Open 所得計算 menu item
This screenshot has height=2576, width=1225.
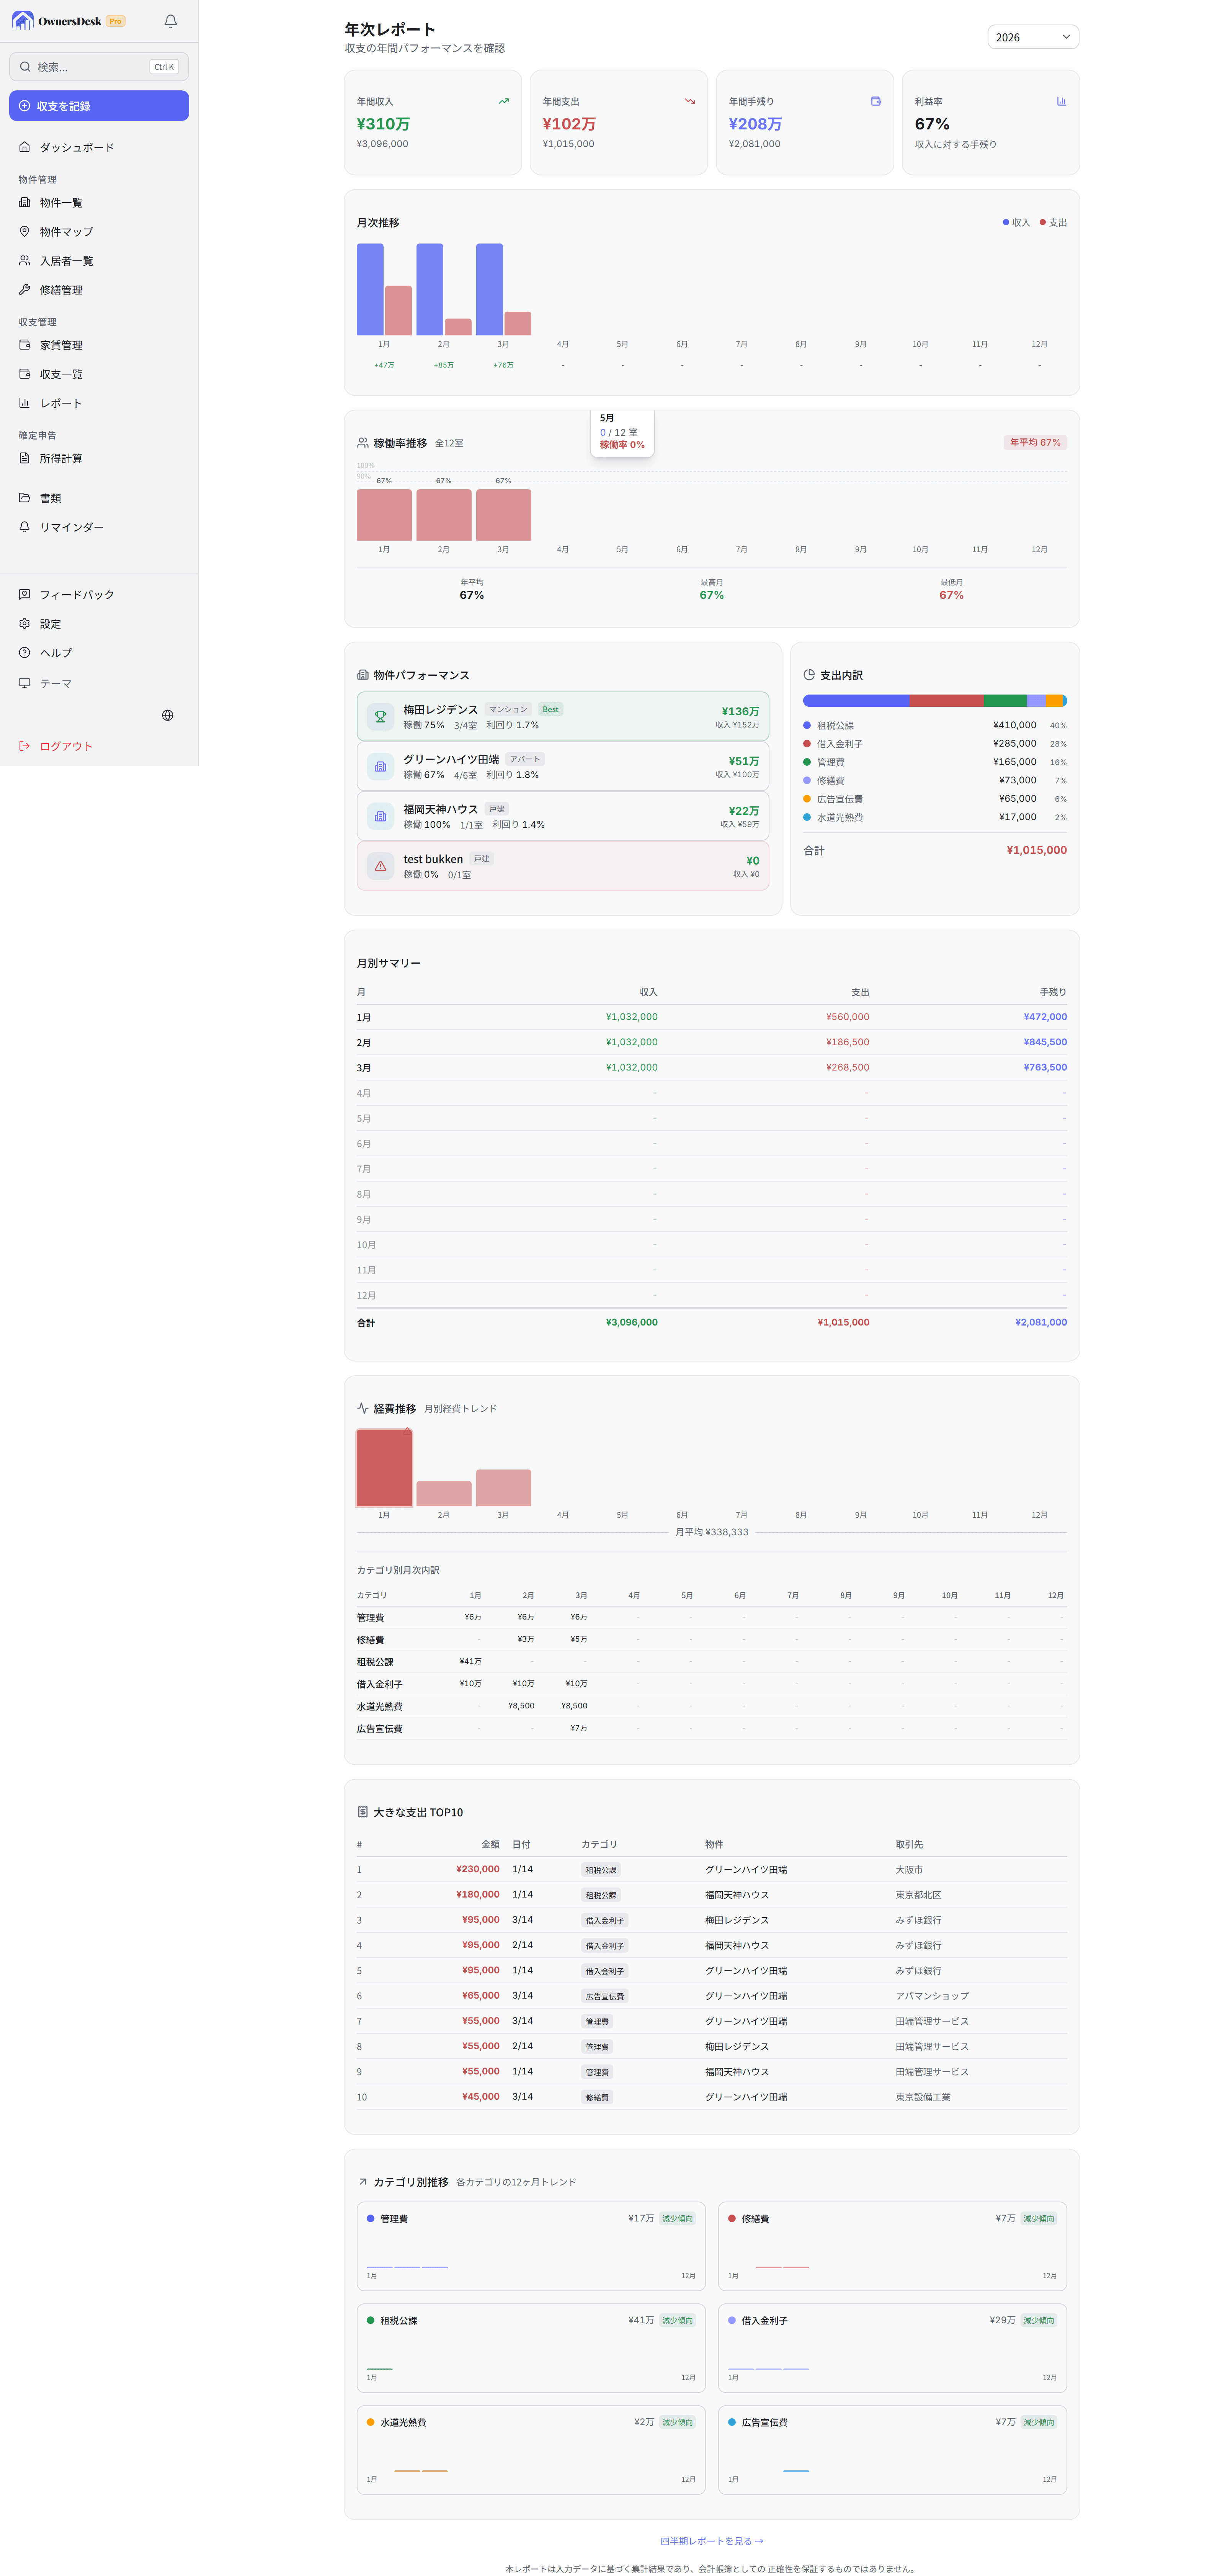(x=99, y=458)
